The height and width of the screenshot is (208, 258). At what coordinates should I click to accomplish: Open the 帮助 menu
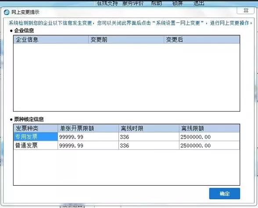[156, 3]
